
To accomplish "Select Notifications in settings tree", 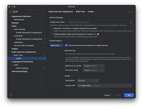I will point(19,20).
